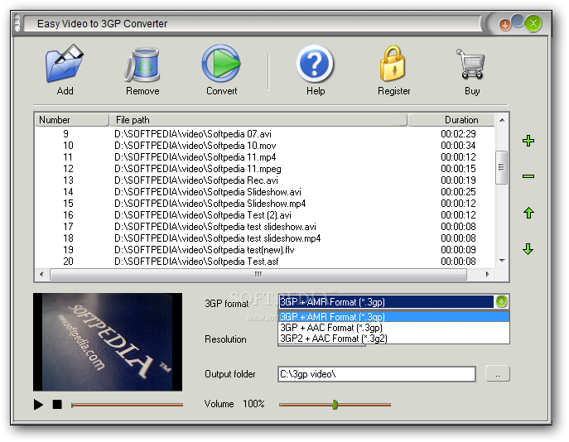The width and height of the screenshot is (569, 442).
Task: Click the Register padlock icon
Action: click(x=393, y=64)
